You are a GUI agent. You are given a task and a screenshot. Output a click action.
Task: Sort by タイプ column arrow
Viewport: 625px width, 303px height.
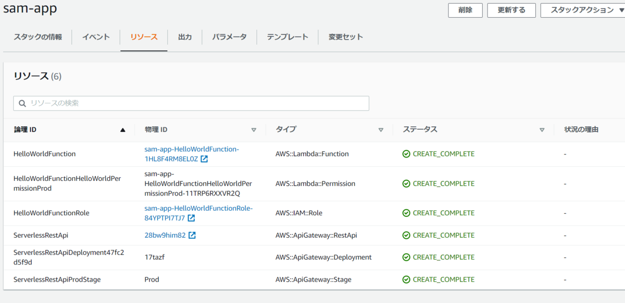coord(381,130)
